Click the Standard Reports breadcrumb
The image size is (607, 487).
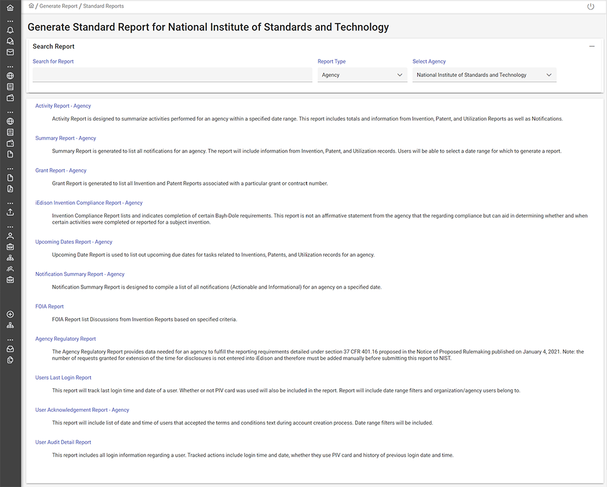[103, 6]
